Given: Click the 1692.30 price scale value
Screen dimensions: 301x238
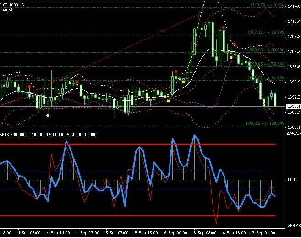Looking at the screenshot, I should point(294,97).
